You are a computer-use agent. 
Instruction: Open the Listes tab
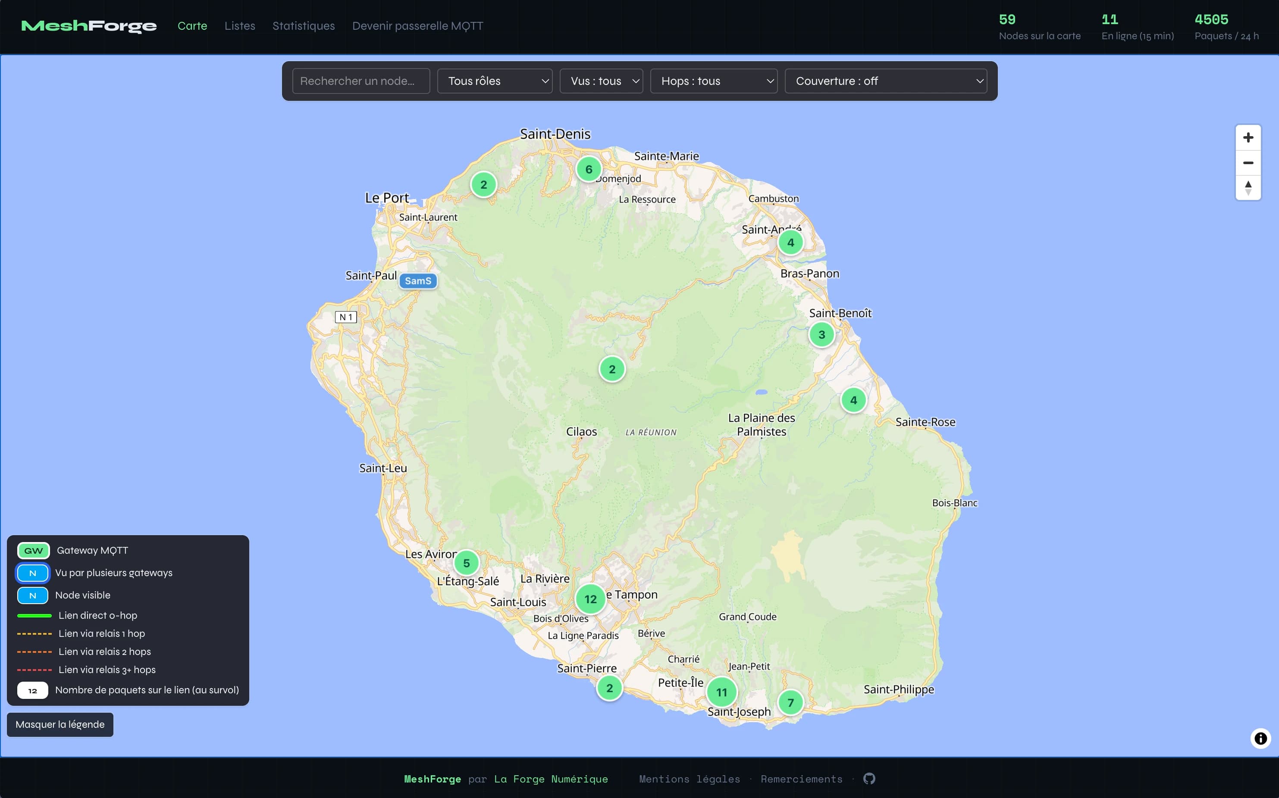240,26
